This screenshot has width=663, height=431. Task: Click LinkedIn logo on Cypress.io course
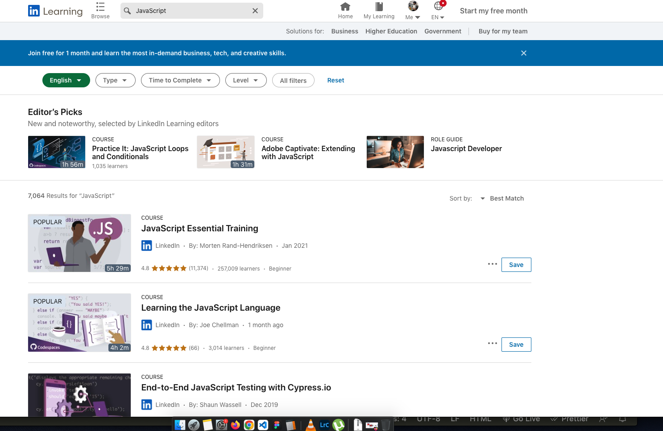pos(146,405)
